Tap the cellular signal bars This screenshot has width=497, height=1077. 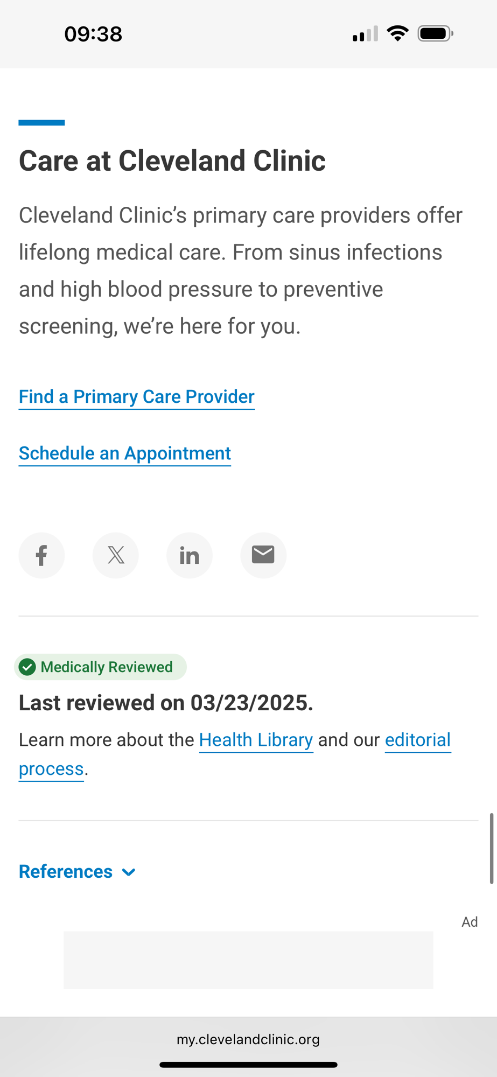tap(365, 34)
